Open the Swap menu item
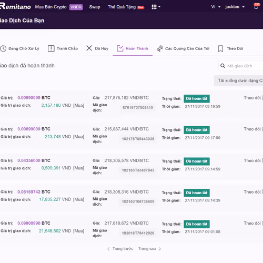The height and width of the screenshot is (263, 263). pyautogui.click(x=95, y=7)
